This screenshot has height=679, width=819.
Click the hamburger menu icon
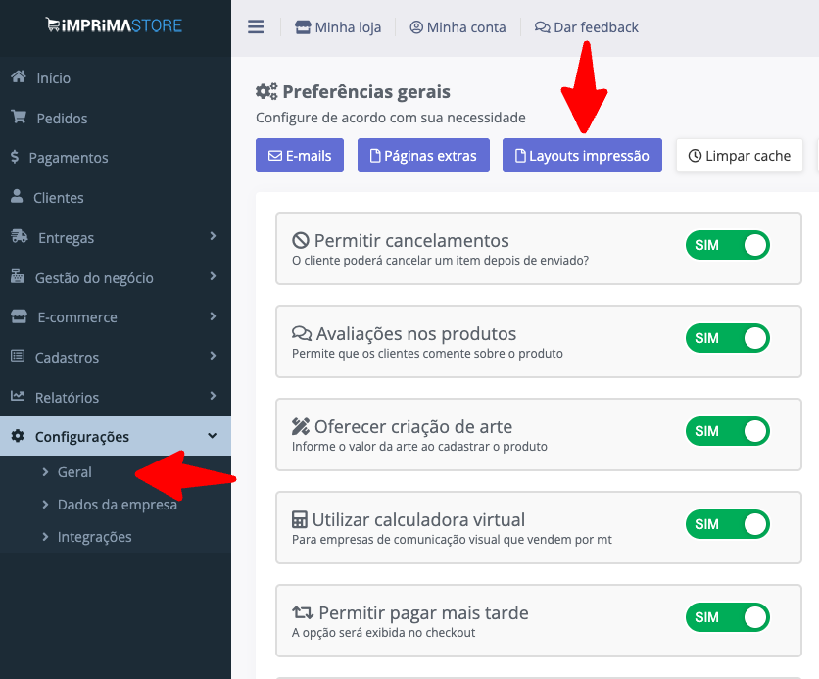click(256, 27)
